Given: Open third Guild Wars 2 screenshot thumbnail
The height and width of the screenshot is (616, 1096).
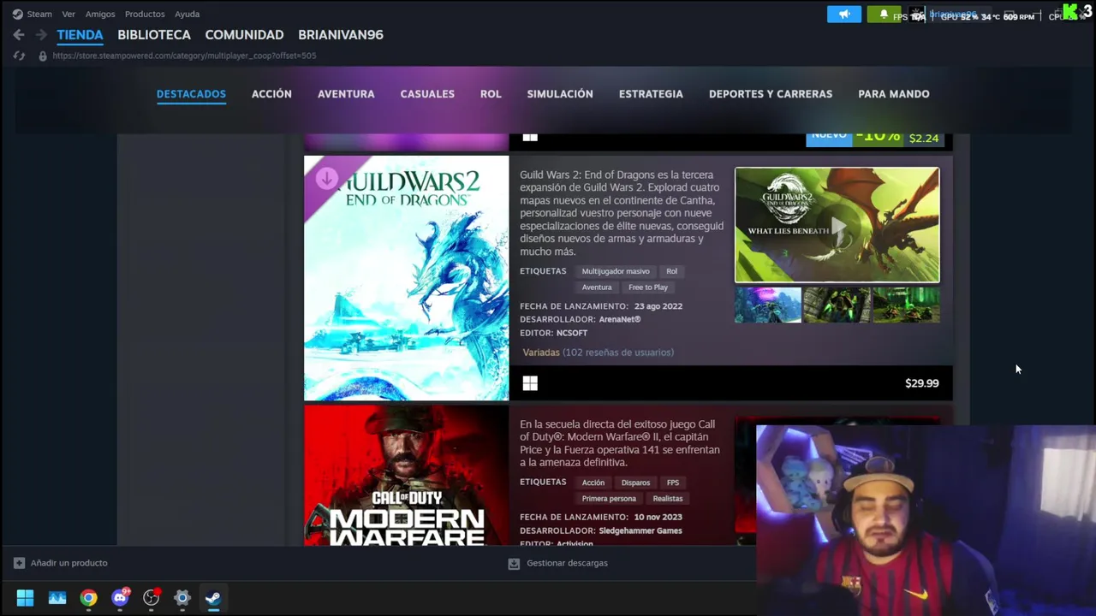Looking at the screenshot, I should pyautogui.click(x=906, y=305).
